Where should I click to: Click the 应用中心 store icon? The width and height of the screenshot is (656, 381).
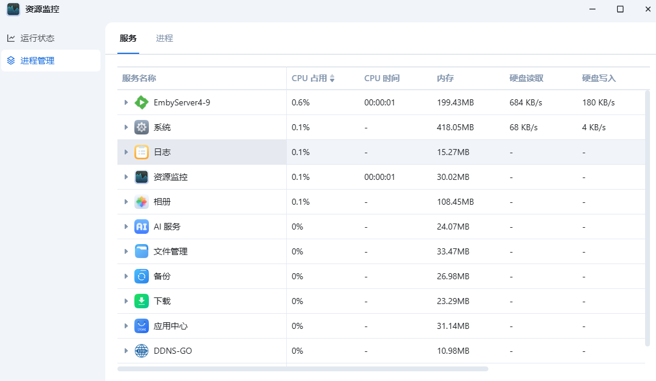(x=142, y=326)
